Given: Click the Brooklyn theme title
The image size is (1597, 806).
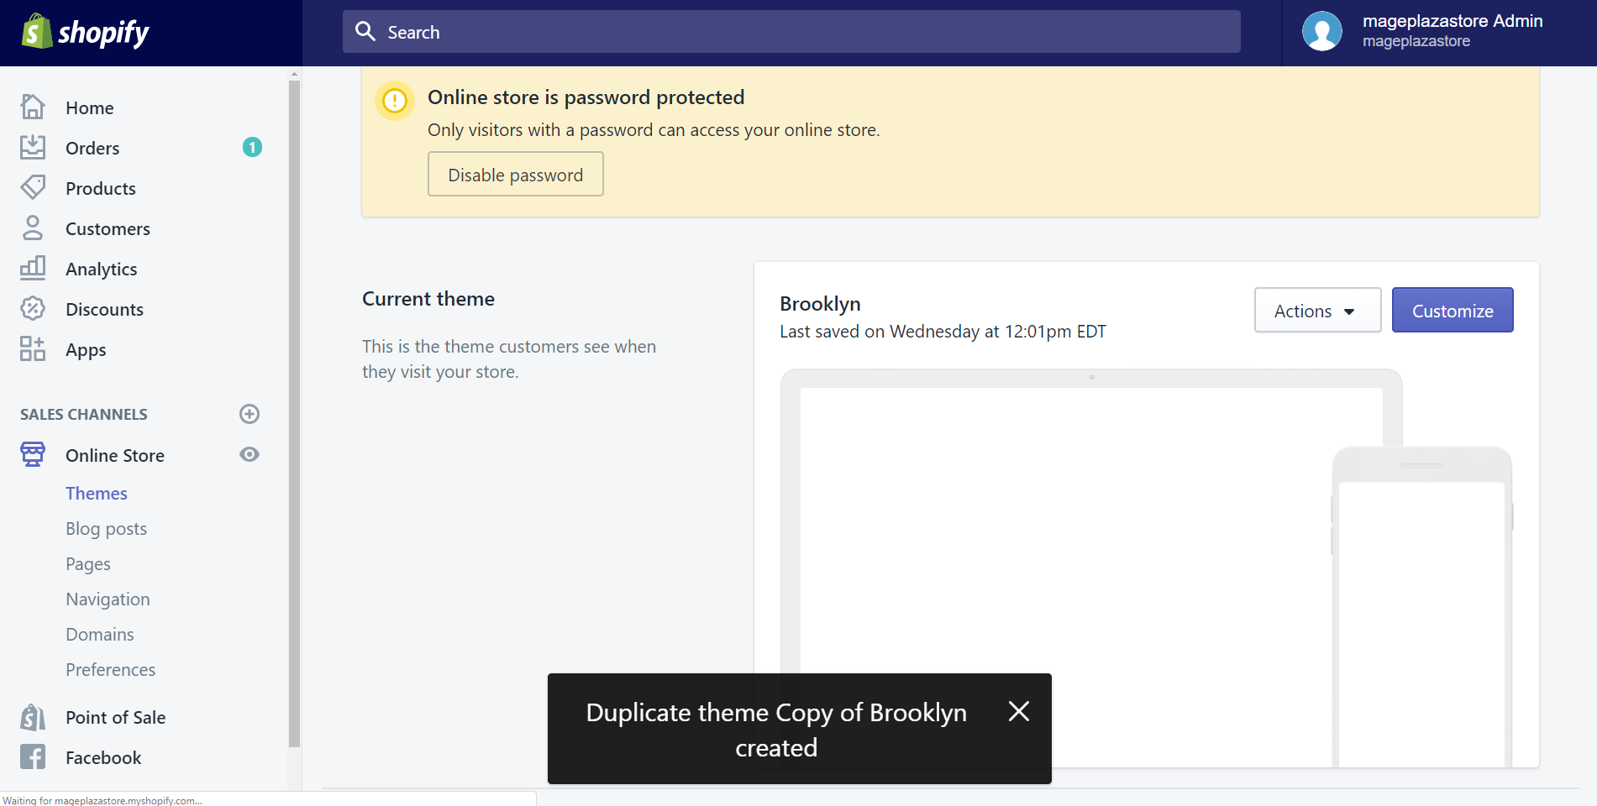Looking at the screenshot, I should tap(820, 303).
